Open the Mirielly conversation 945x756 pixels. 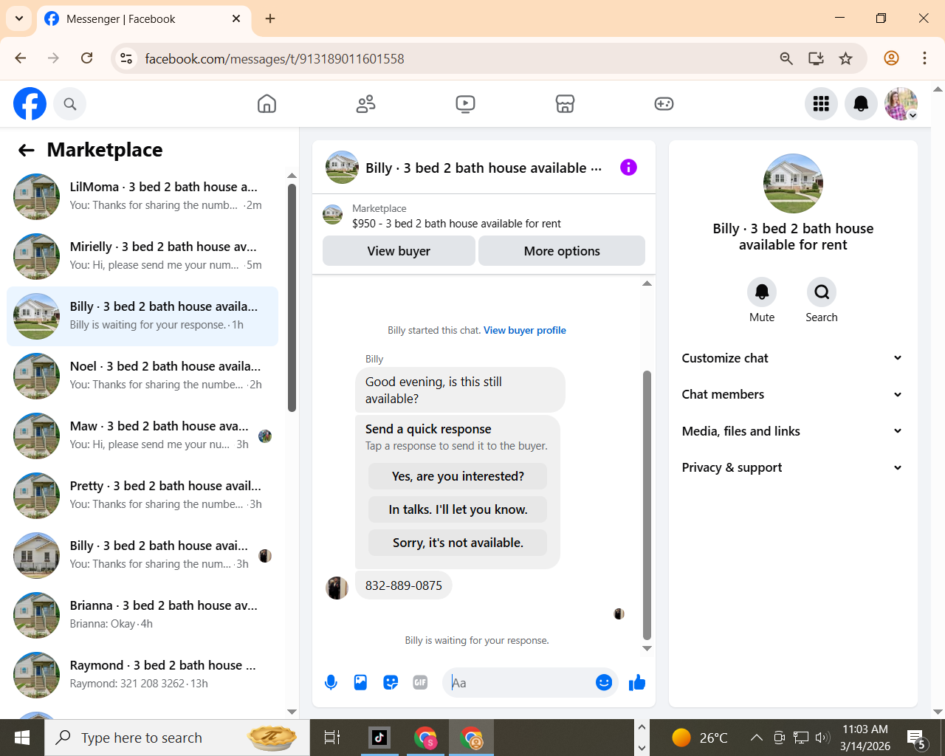click(142, 256)
